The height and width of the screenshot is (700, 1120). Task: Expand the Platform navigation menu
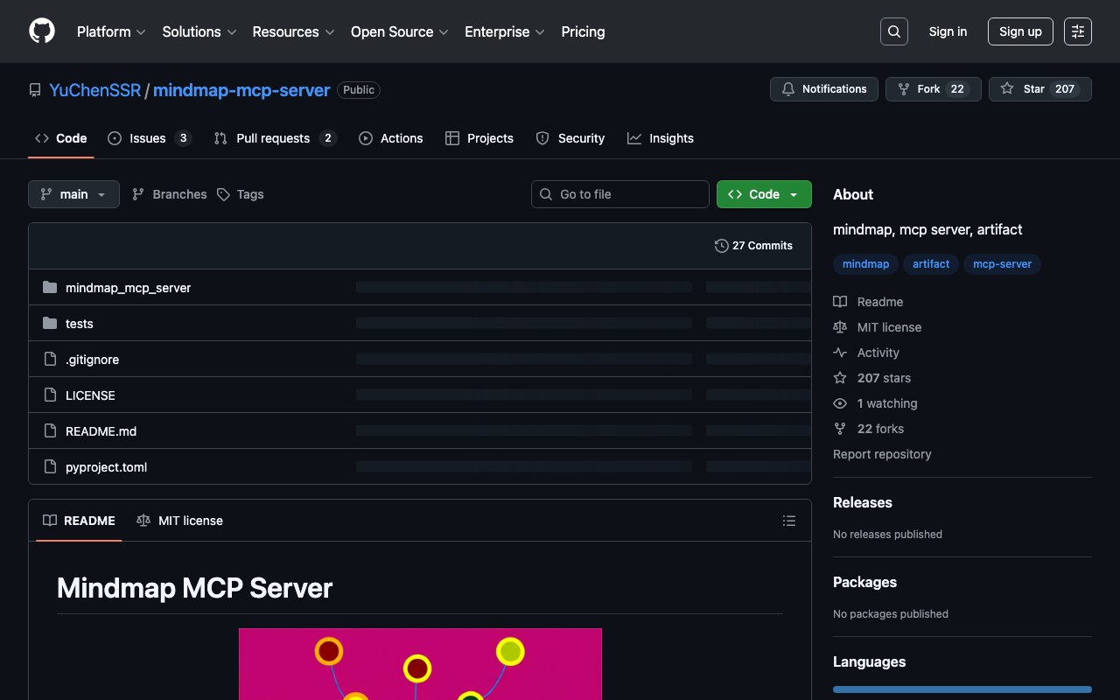pyautogui.click(x=111, y=31)
